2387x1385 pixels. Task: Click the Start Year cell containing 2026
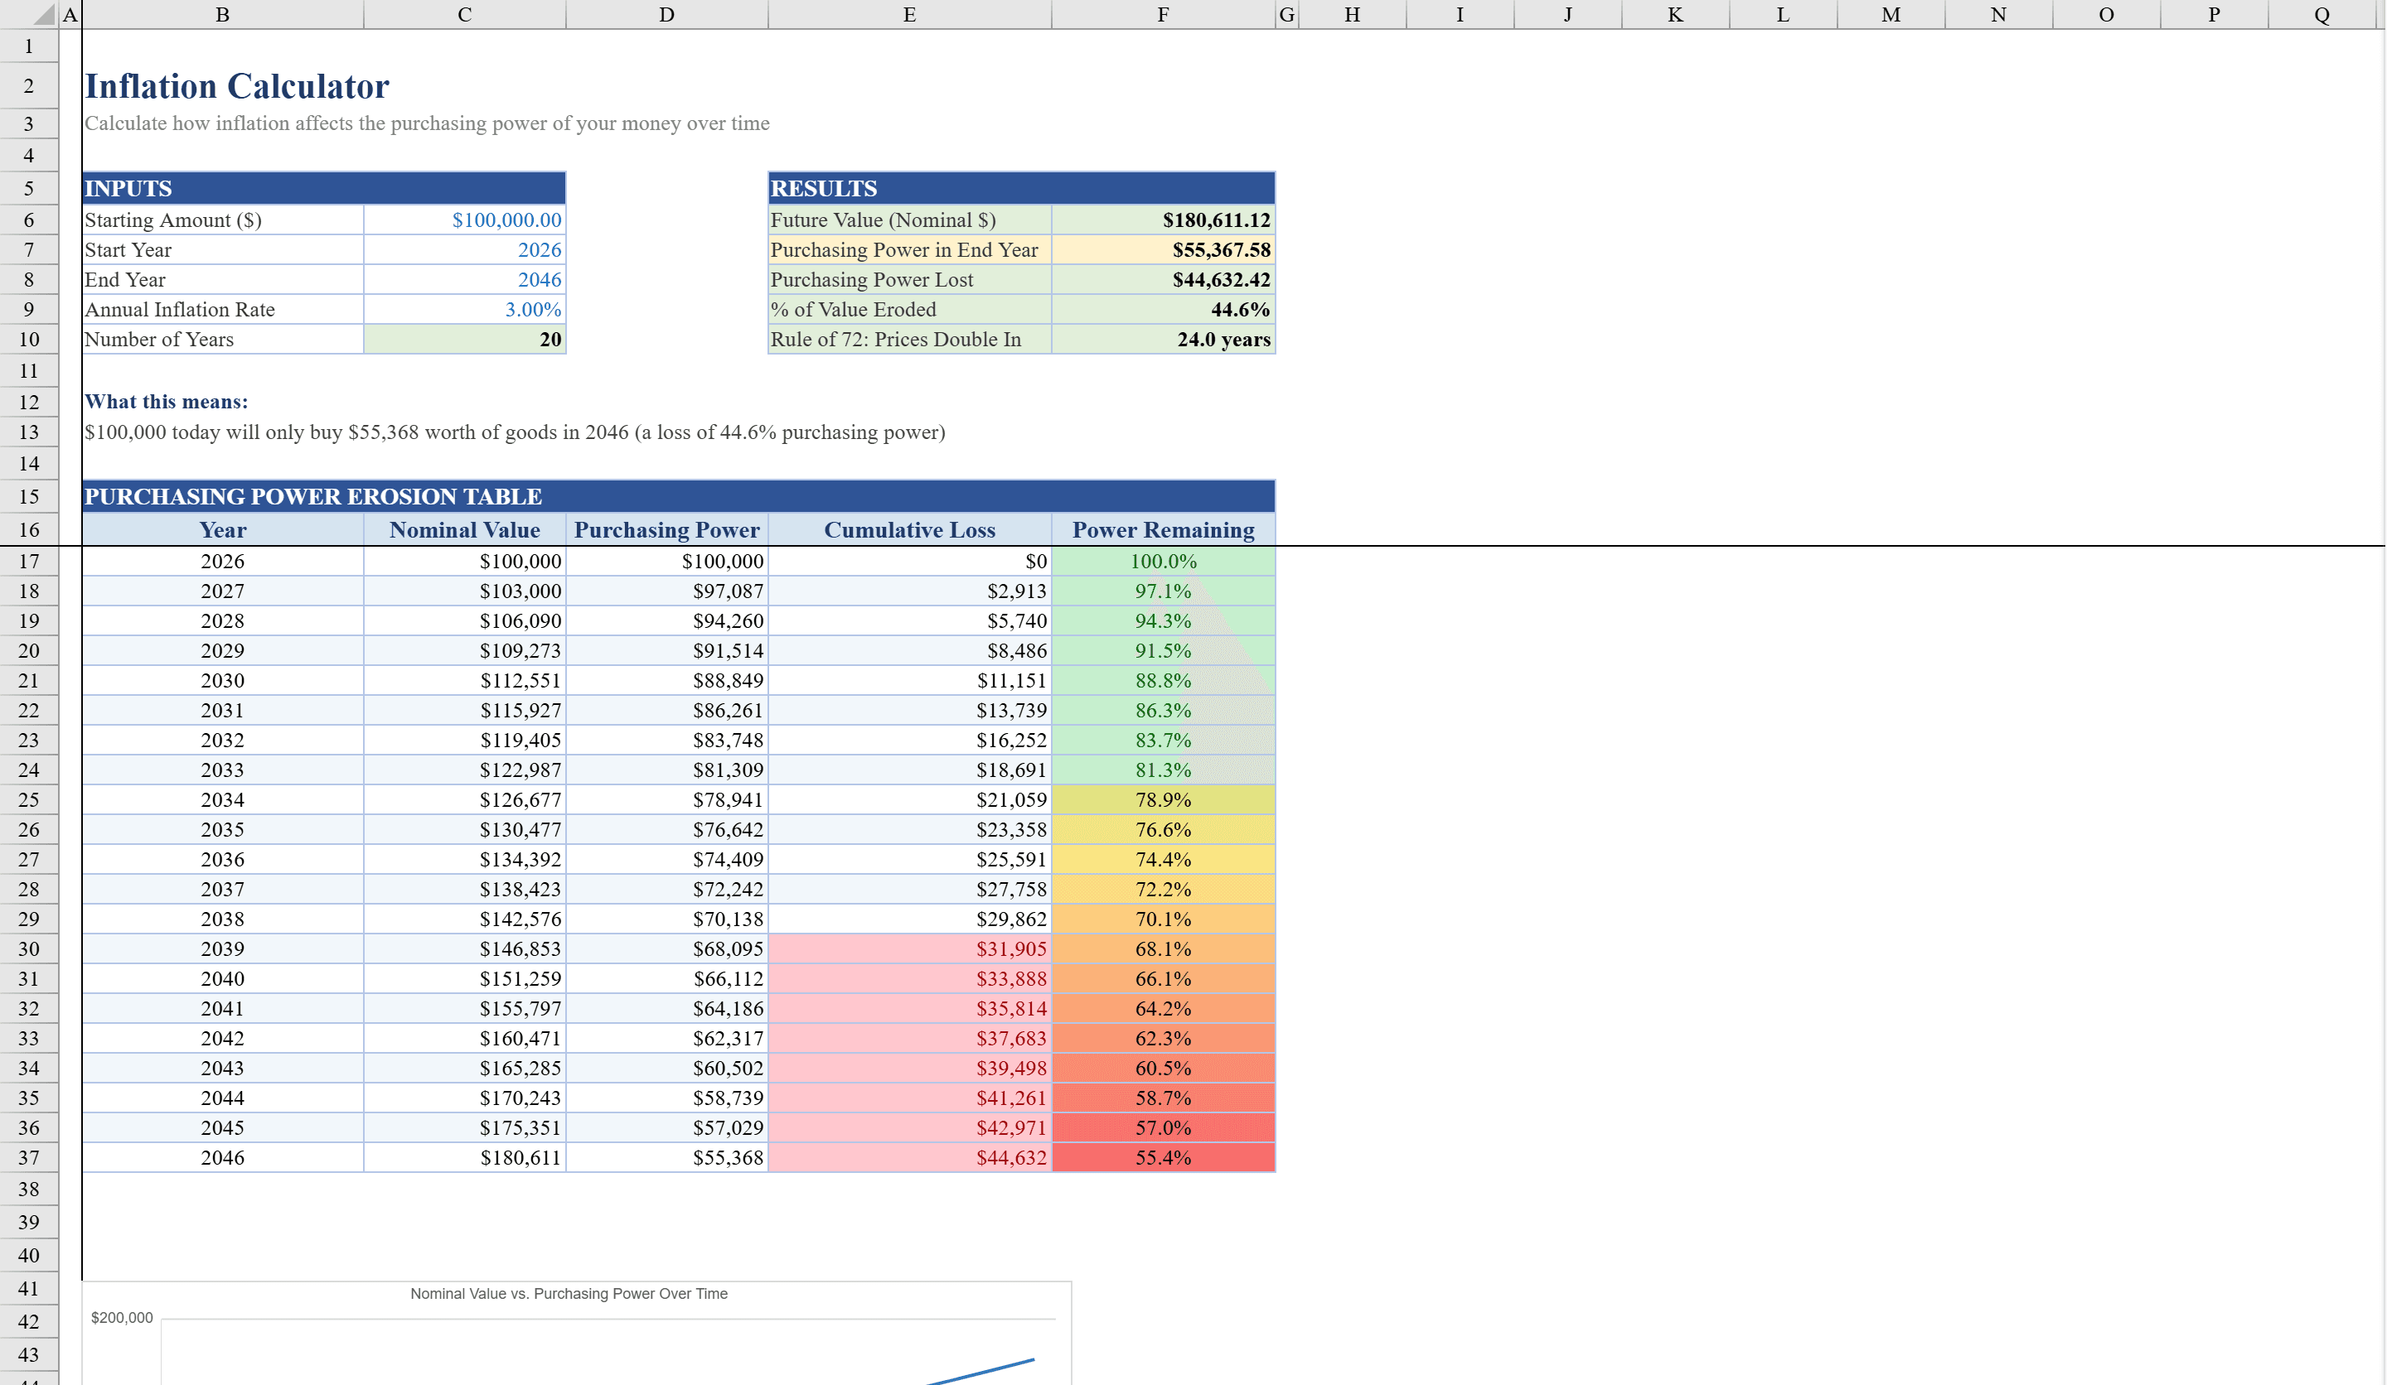[463, 249]
